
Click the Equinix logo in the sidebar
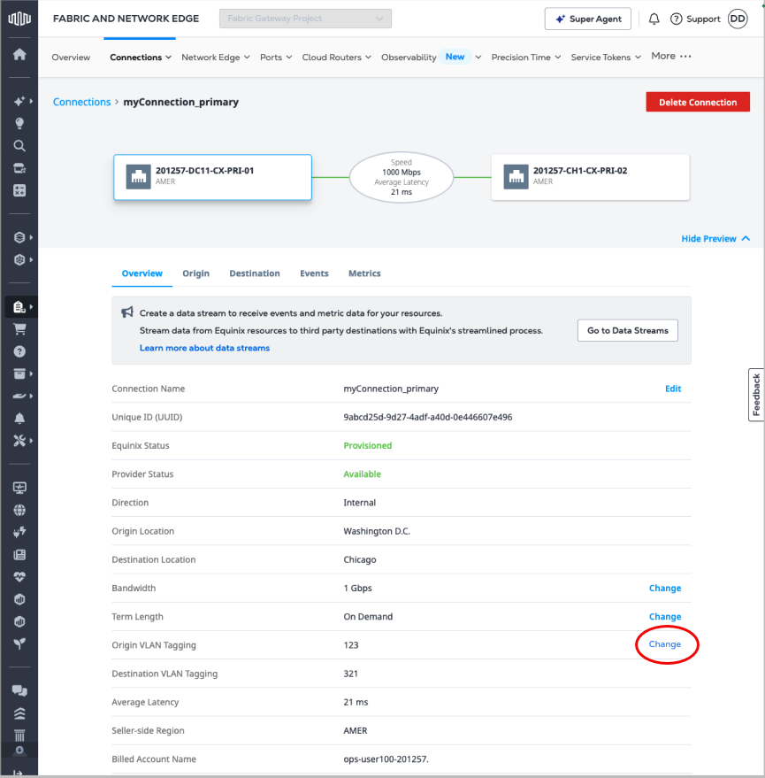pyautogui.click(x=19, y=19)
